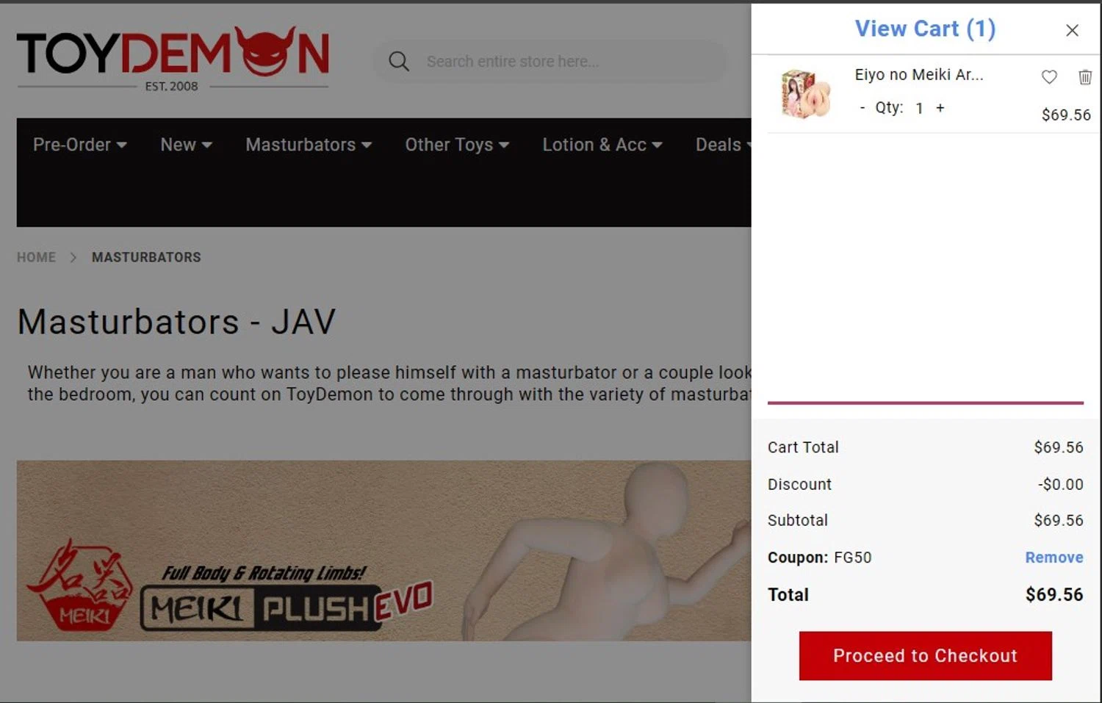Close the View Cart panel
This screenshot has width=1102, height=703.
(1072, 30)
